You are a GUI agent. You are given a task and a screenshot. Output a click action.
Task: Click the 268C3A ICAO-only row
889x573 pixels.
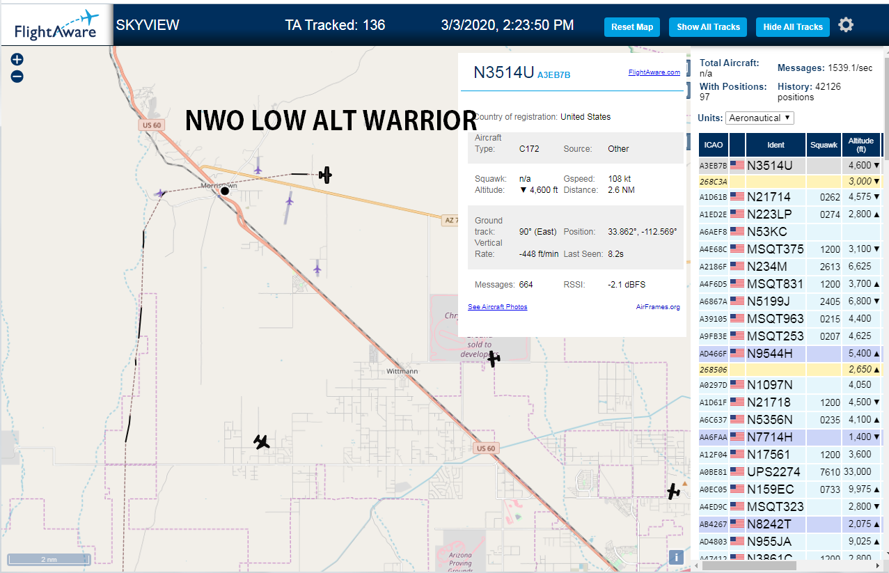790,182
